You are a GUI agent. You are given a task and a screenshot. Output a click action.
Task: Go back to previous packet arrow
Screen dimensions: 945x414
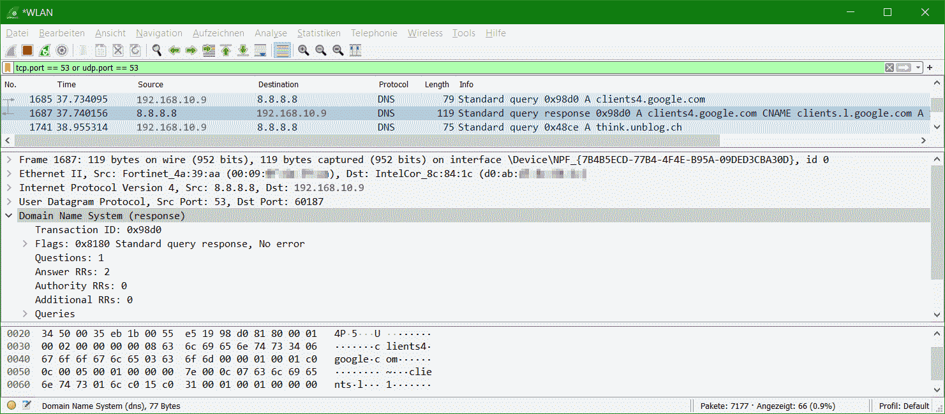coord(174,50)
